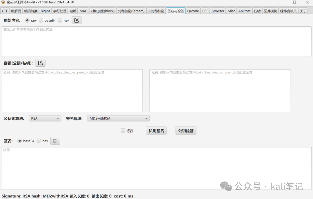This screenshot has width=313, height=199.
Task: Open the 图片模块 tab
Action: tap(270, 11)
